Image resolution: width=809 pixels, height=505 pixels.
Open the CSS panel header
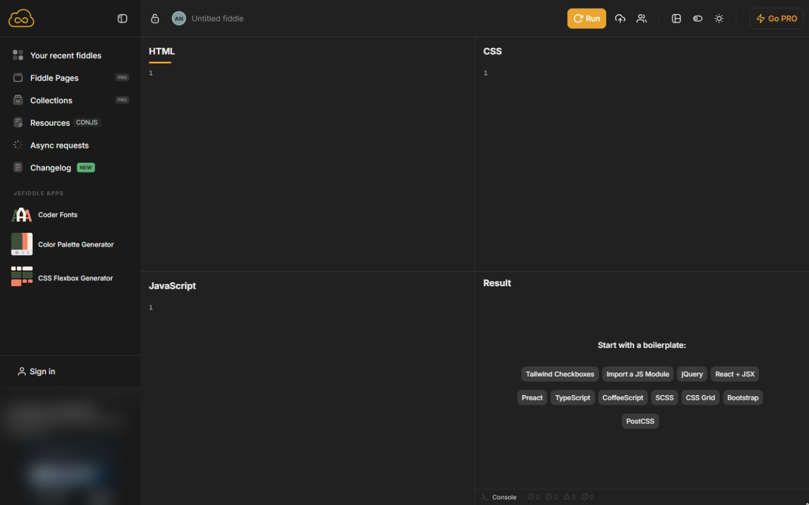coord(492,51)
